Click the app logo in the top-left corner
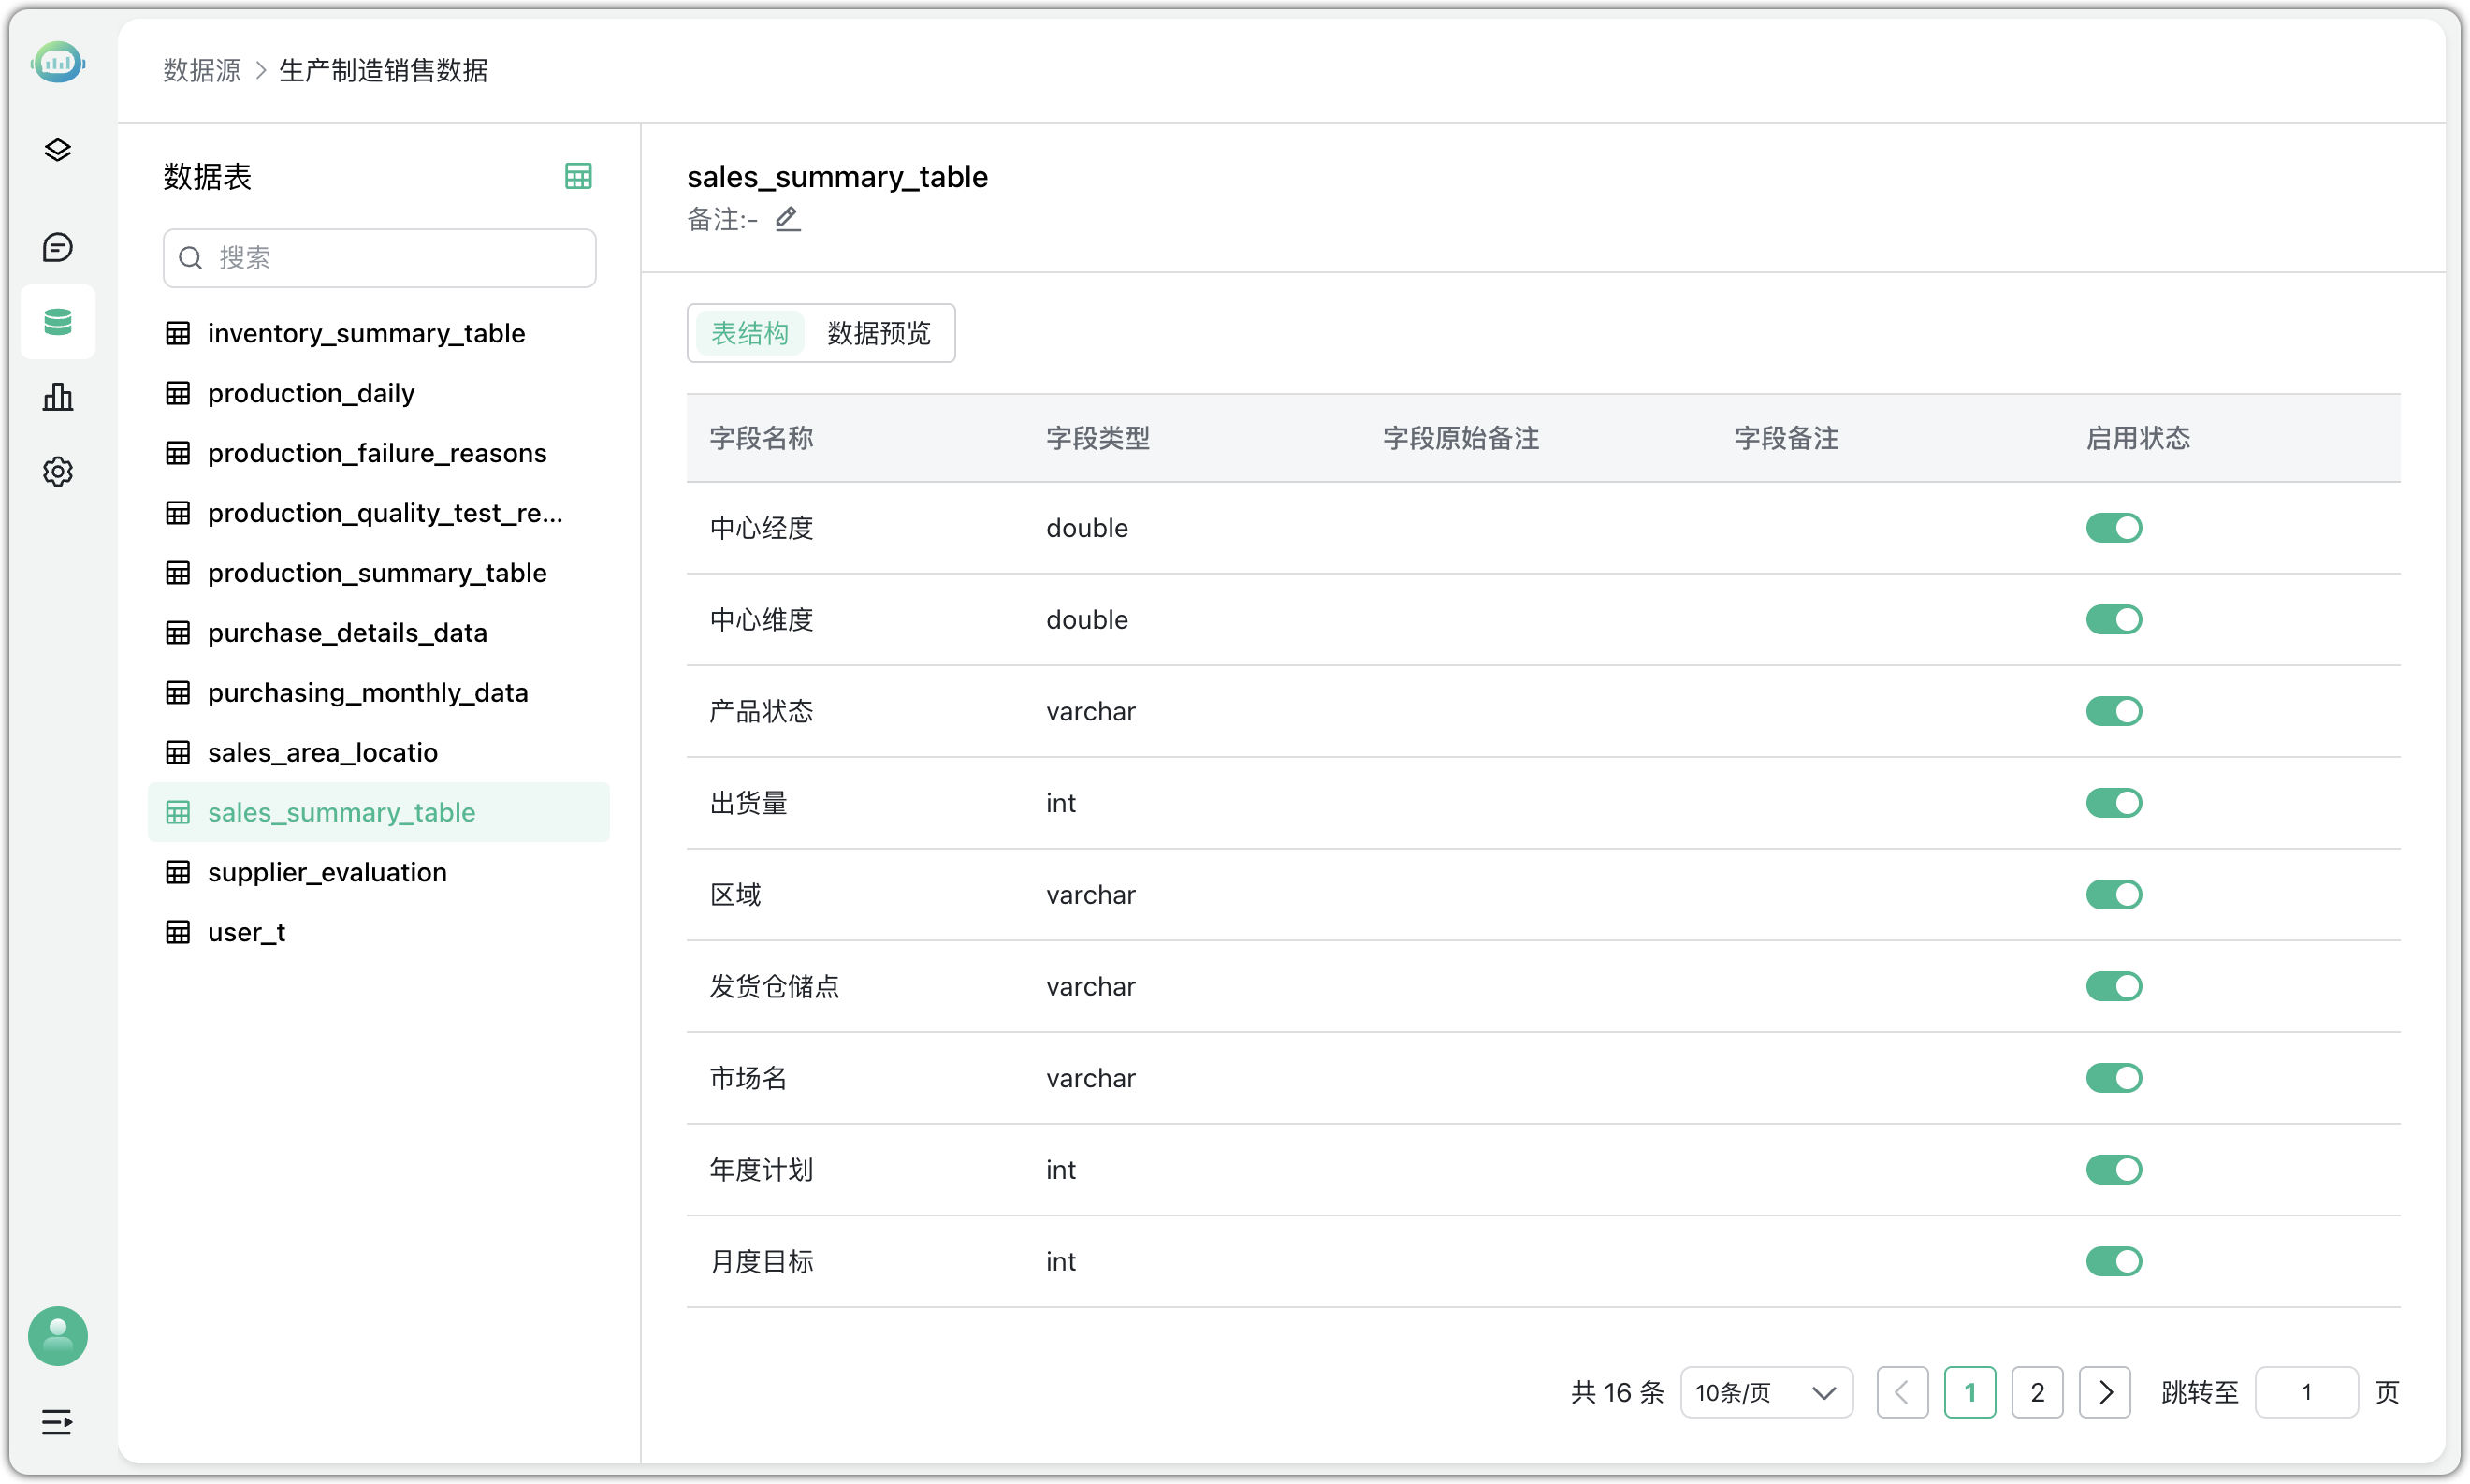The width and height of the screenshot is (2470, 1484). pos(58,62)
